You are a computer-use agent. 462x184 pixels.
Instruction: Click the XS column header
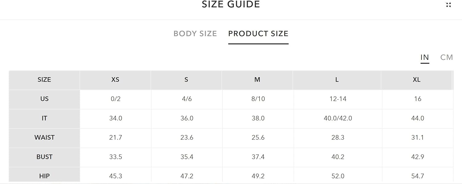pos(115,80)
